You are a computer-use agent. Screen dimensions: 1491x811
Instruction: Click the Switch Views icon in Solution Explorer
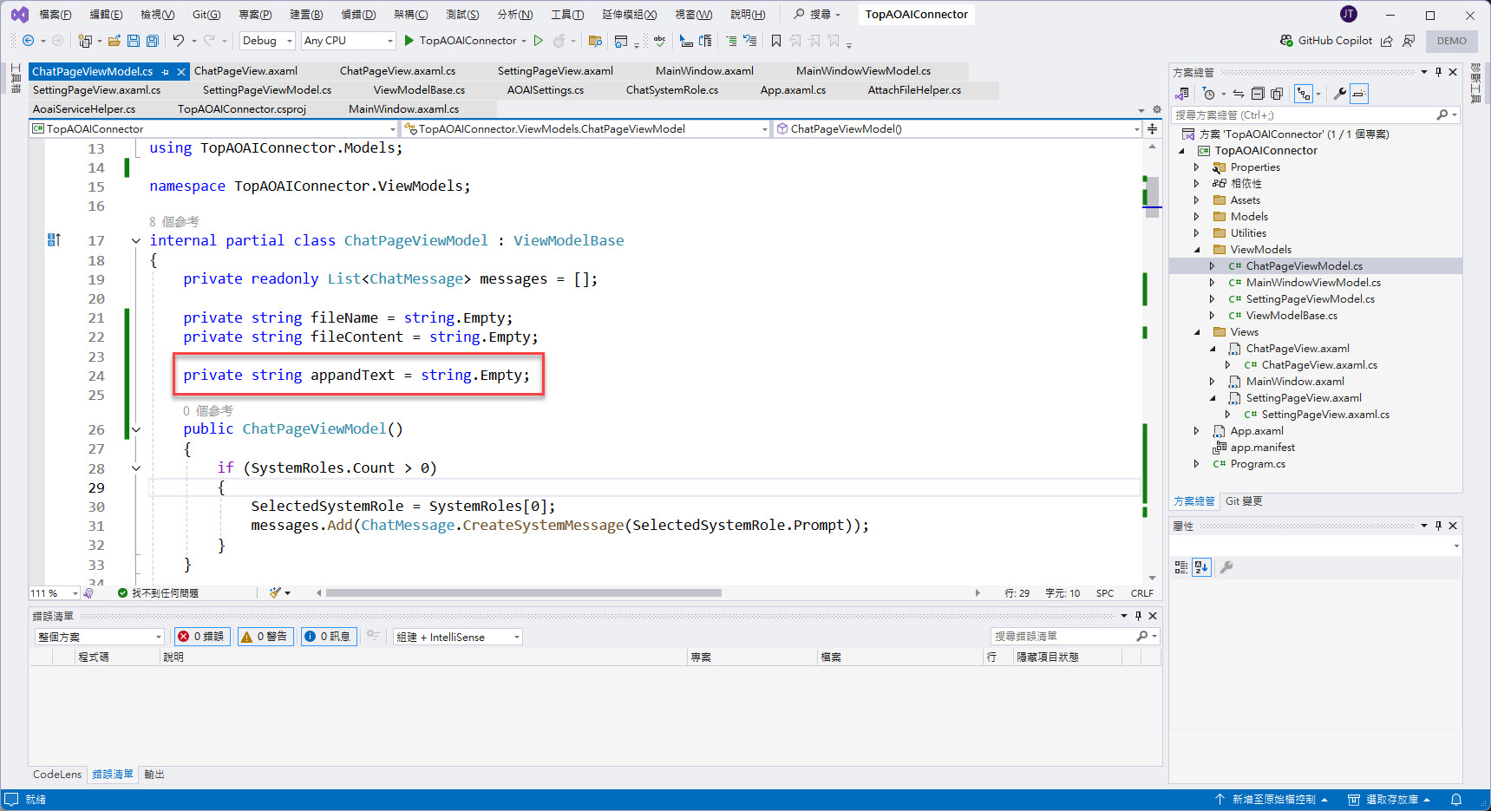tap(1182, 94)
